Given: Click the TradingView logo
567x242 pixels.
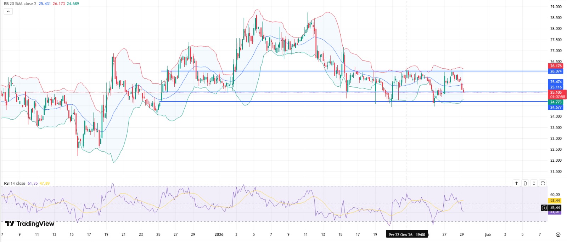Looking at the screenshot, I should (29, 224).
